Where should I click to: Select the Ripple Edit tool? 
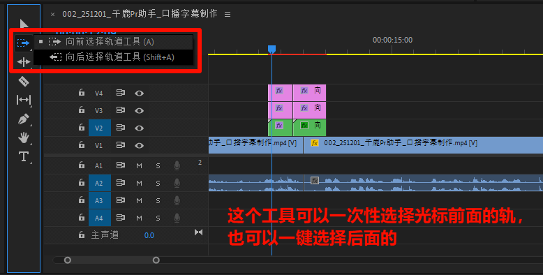(x=24, y=62)
